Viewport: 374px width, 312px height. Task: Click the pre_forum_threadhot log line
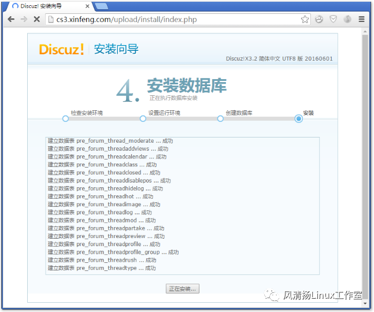pos(101,196)
